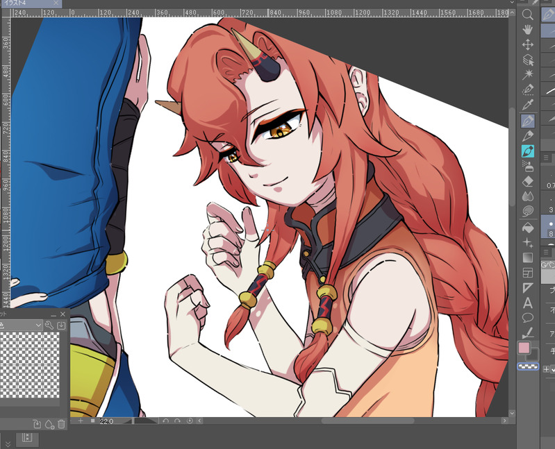Expand the tool property plus box
The width and height of the screenshot is (555, 449).
coord(546,369)
